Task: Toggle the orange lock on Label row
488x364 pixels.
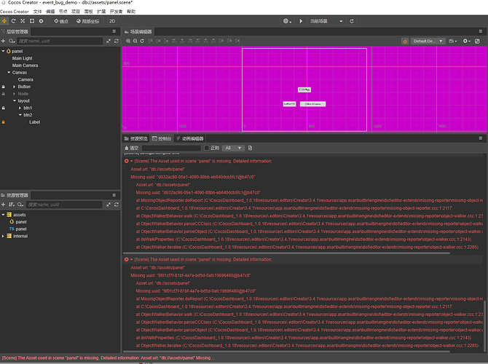Action: [4, 122]
